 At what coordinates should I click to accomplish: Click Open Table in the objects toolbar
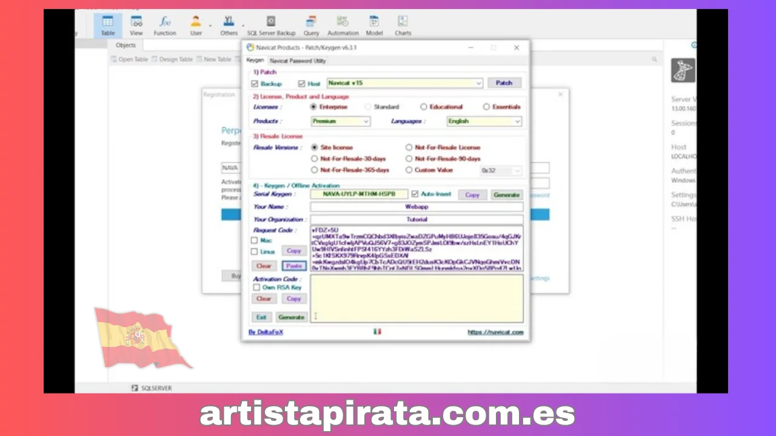(130, 59)
